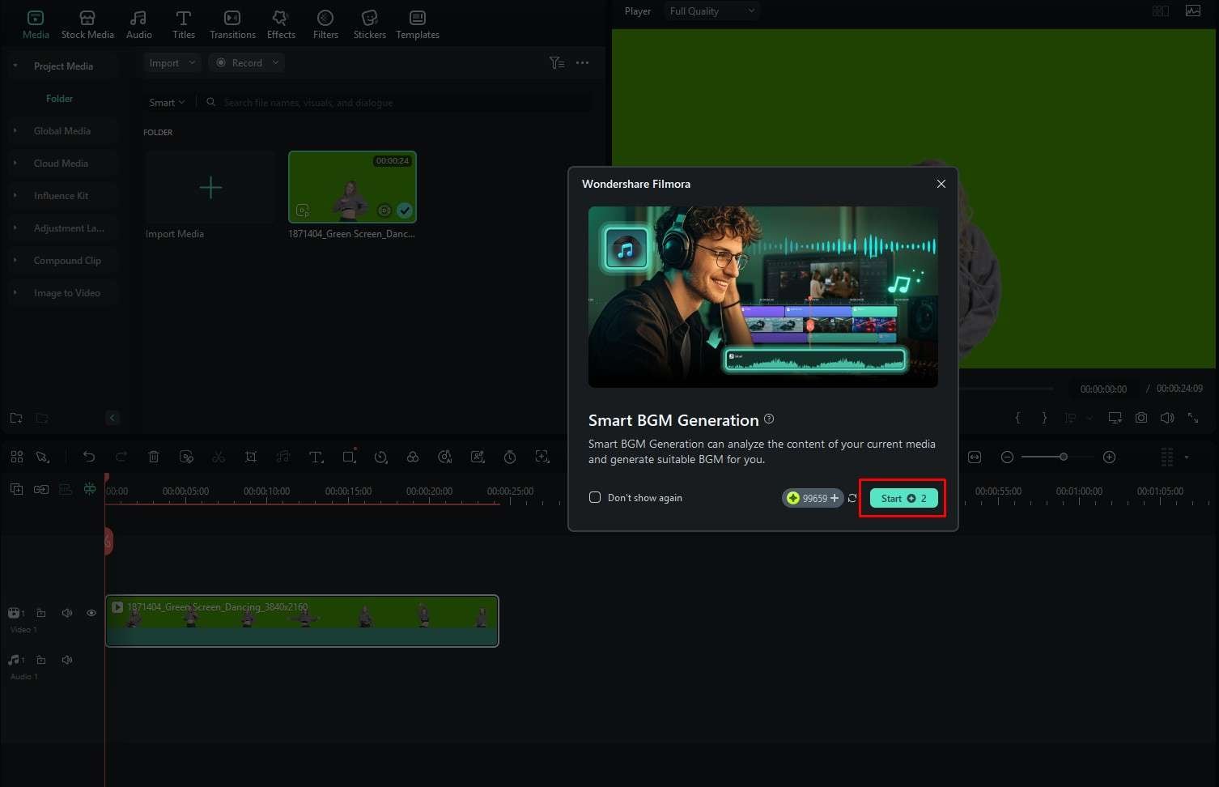Expand Global Media in sidebar
This screenshot has height=787, width=1219.
[15, 130]
